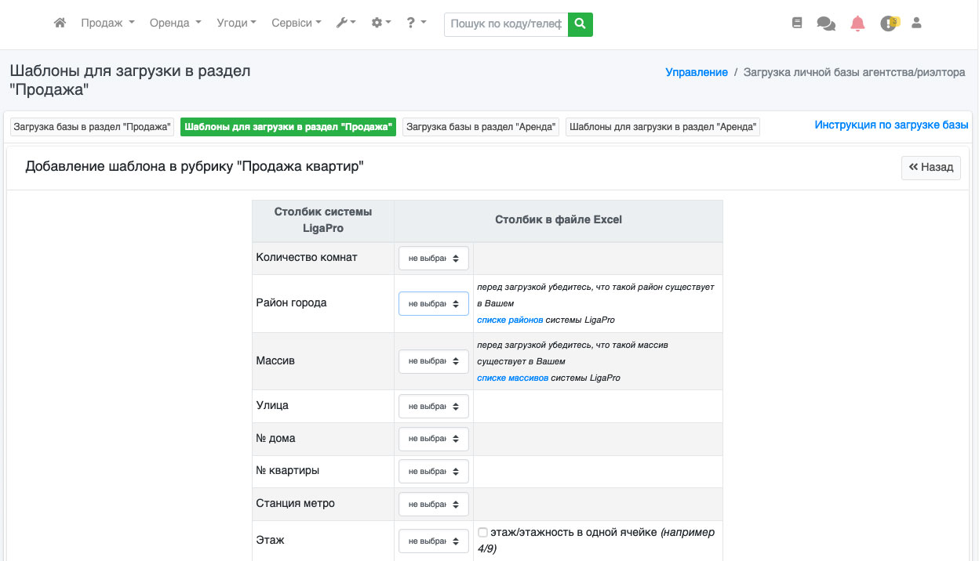Open the Продаж menu

tap(107, 24)
